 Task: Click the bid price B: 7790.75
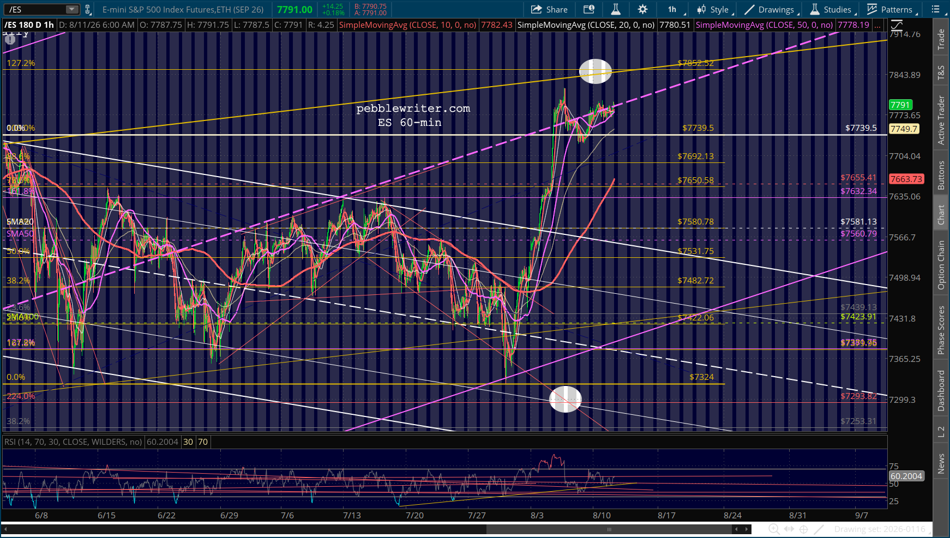370,6
